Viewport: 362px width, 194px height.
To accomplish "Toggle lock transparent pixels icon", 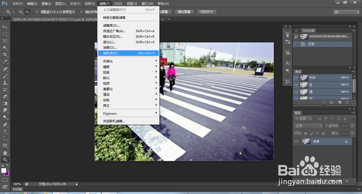I will point(306,133).
